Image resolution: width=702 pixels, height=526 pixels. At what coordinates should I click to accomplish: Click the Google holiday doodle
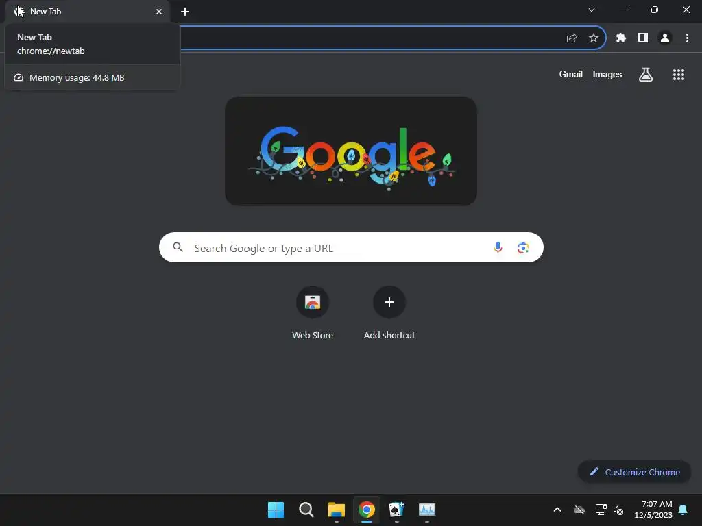(x=351, y=151)
